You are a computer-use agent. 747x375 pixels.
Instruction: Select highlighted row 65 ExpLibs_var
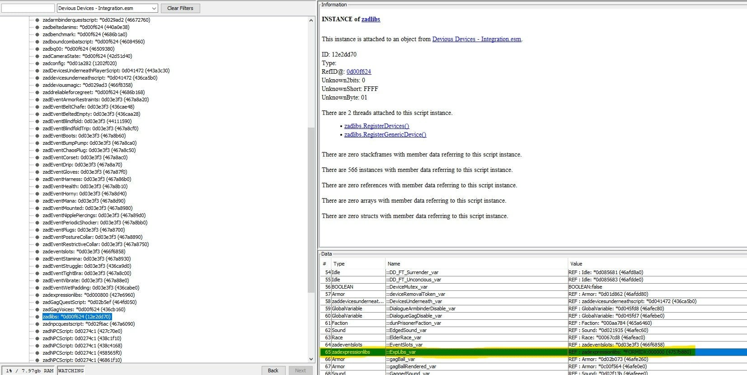534,352
